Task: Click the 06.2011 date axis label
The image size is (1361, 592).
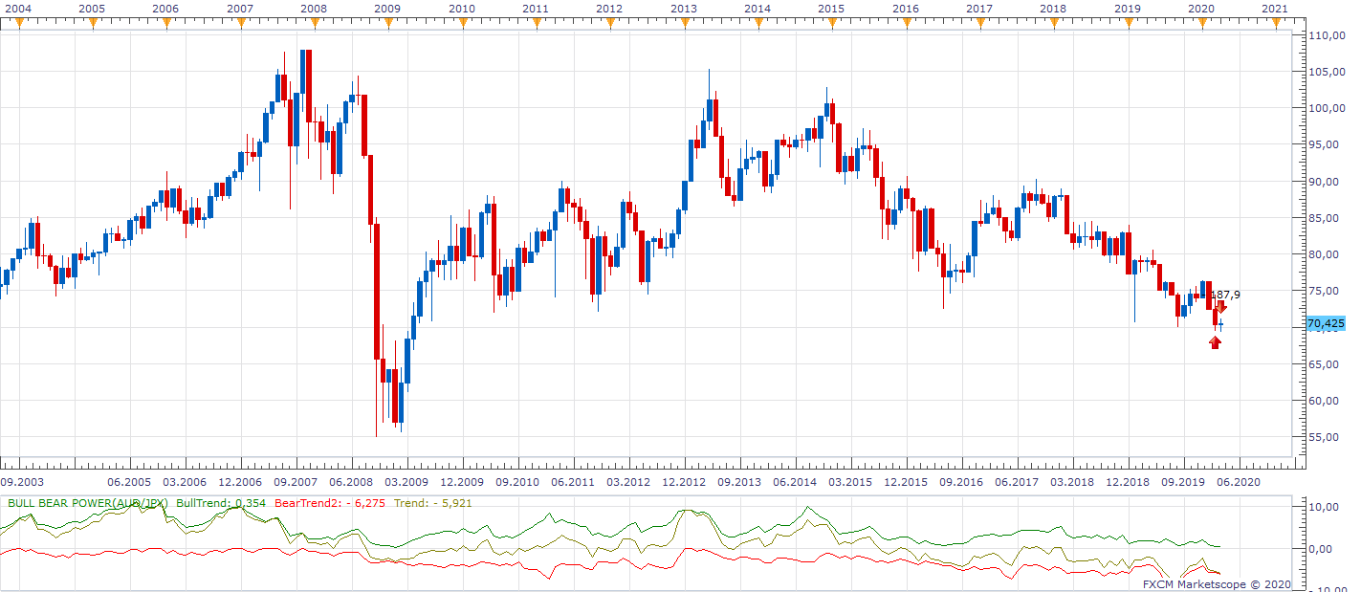Action: tap(573, 483)
